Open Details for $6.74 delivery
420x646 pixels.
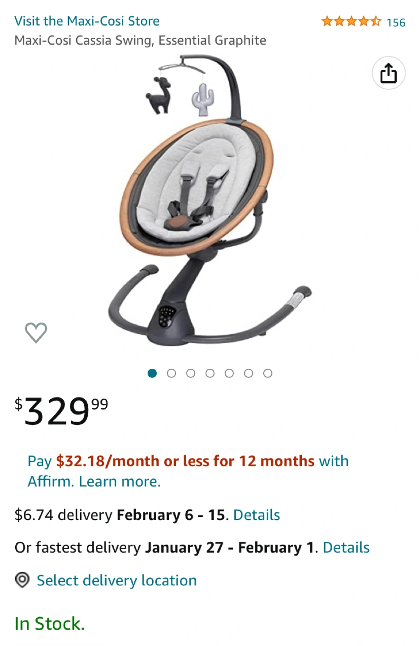pos(257,515)
